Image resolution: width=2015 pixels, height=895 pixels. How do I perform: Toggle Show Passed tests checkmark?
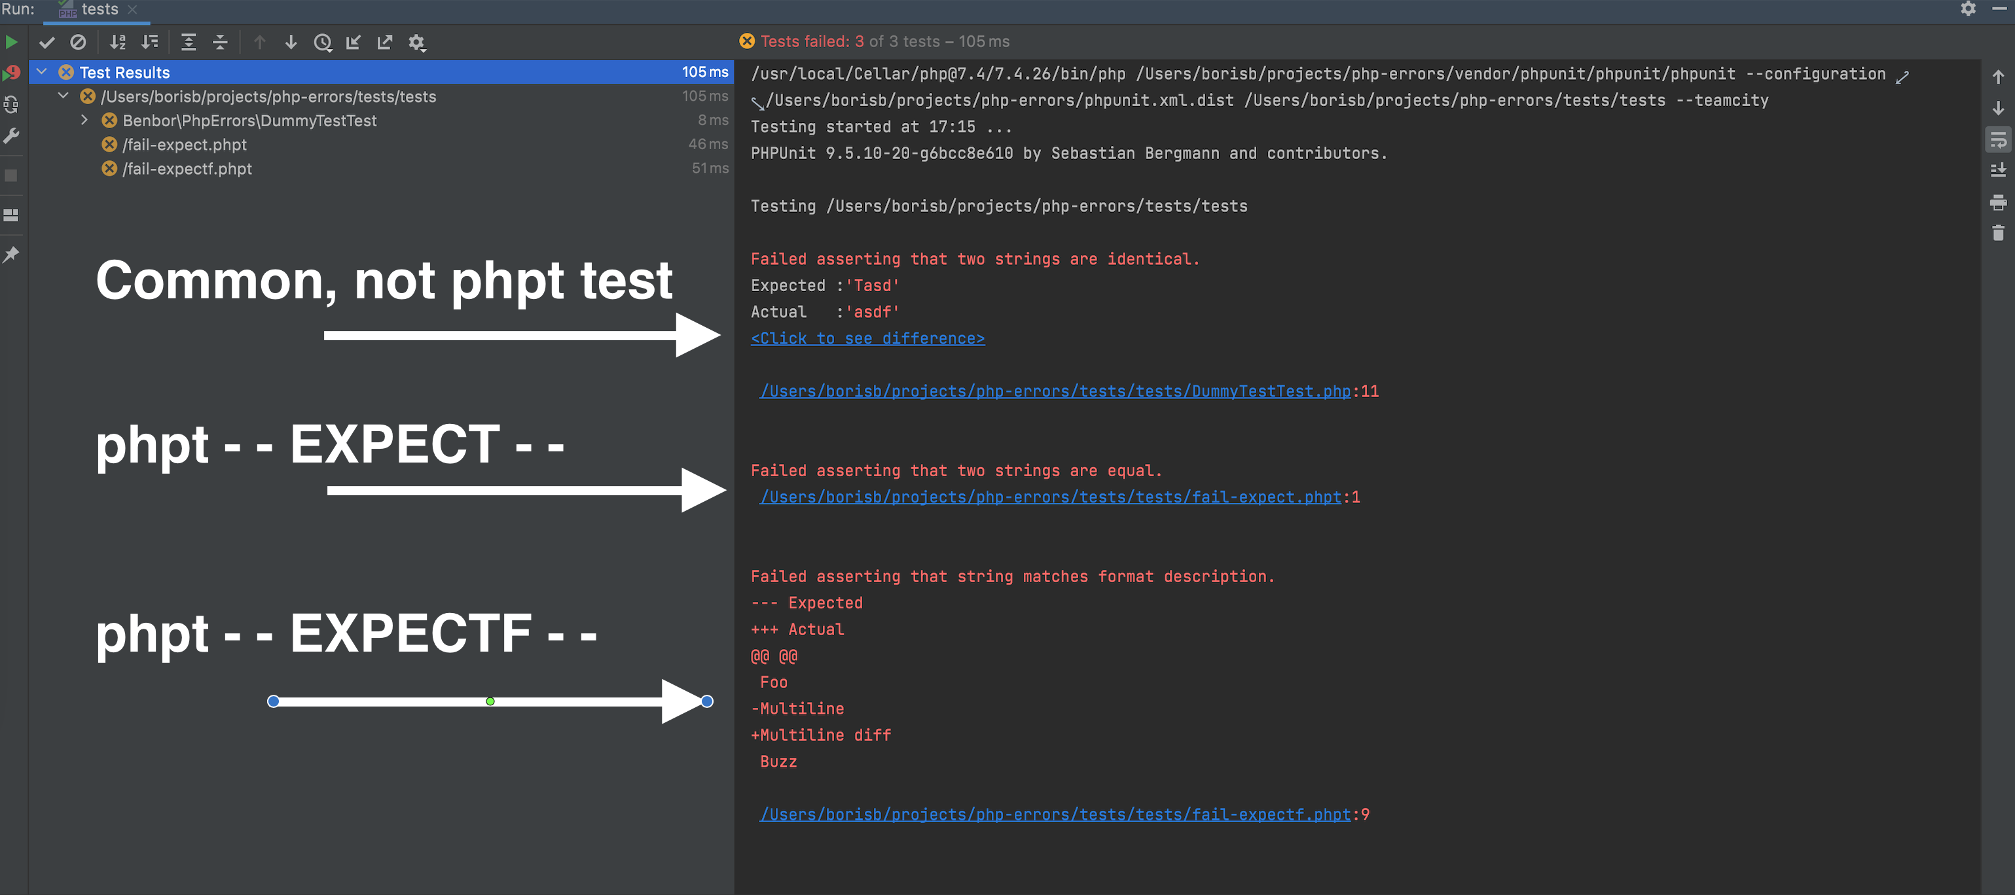click(x=47, y=43)
